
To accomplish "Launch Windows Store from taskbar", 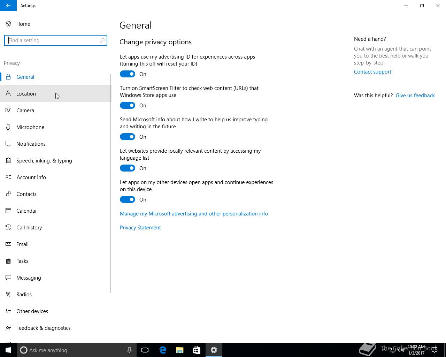I will (197, 350).
